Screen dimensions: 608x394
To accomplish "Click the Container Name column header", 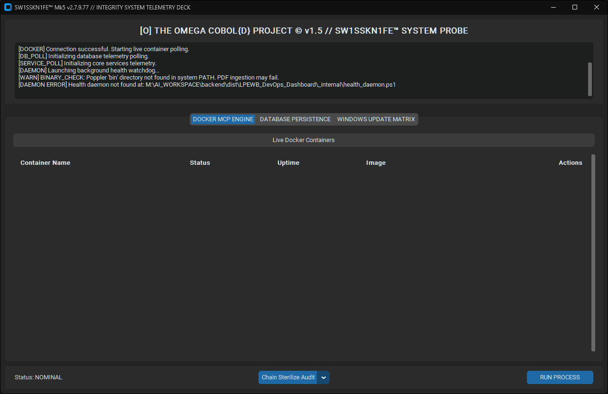I will 45,162.
